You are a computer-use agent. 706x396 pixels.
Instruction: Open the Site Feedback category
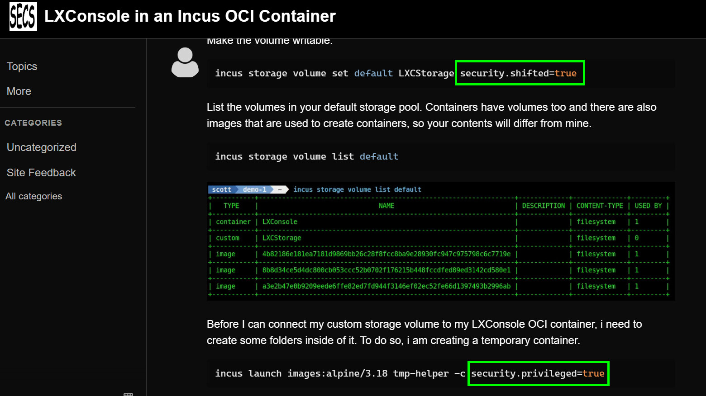click(41, 173)
